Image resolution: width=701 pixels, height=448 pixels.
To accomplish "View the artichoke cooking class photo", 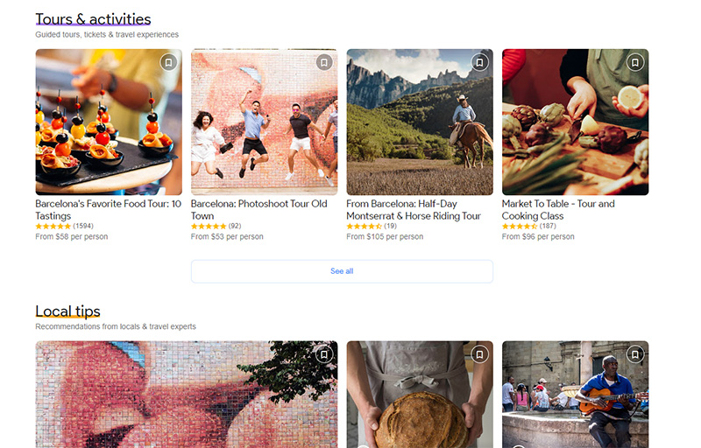I will tap(576, 122).
